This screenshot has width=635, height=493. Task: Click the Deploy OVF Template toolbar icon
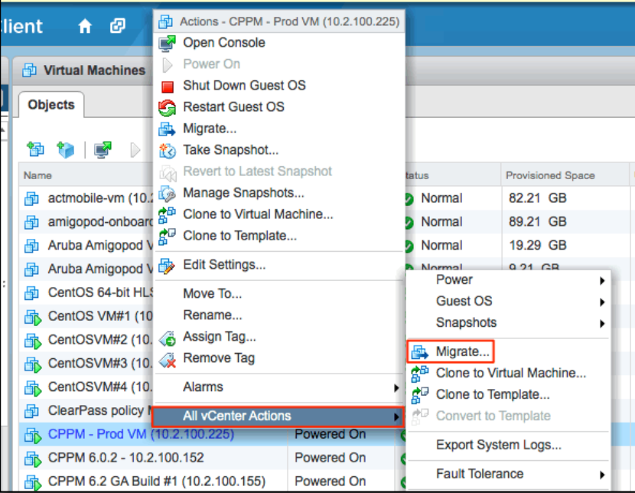coord(66,150)
